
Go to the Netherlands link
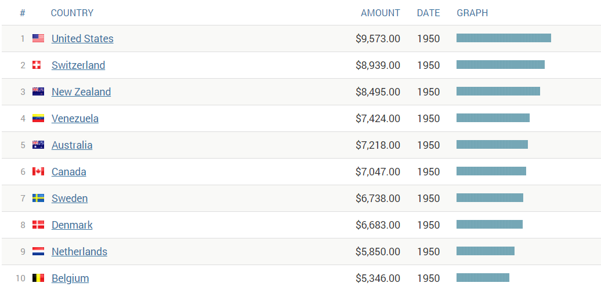(79, 251)
